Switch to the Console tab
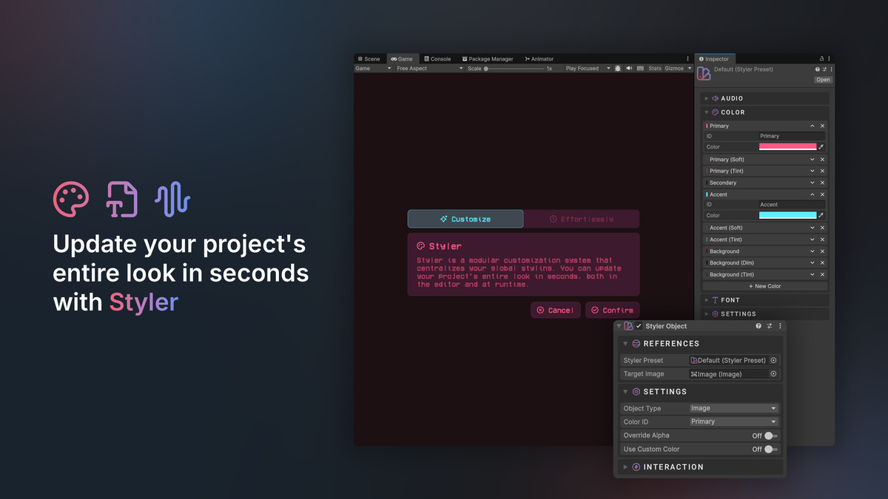Screen dimensions: 888x499 click(437, 58)
